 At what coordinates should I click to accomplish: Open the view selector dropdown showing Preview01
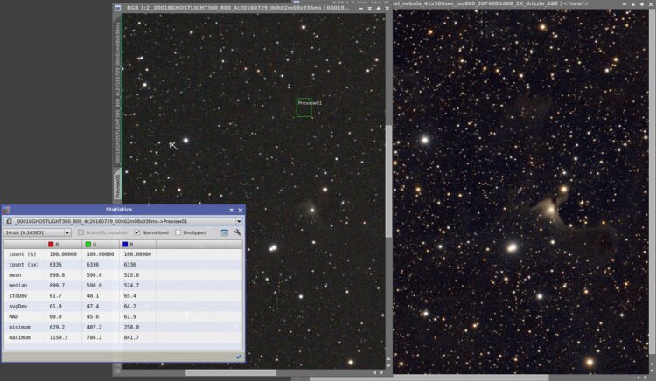tap(123, 221)
